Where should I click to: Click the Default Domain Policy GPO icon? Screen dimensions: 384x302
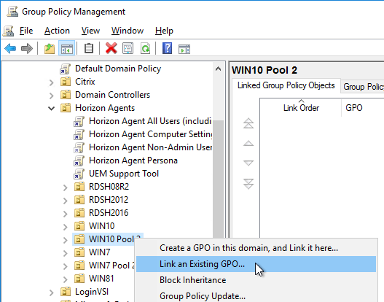65,69
